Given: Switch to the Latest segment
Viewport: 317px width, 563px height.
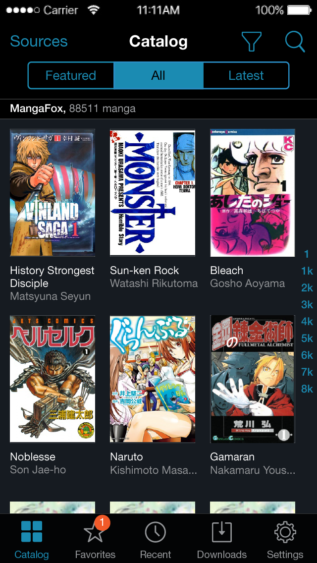Looking at the screenshot, I should click(246, 75).
